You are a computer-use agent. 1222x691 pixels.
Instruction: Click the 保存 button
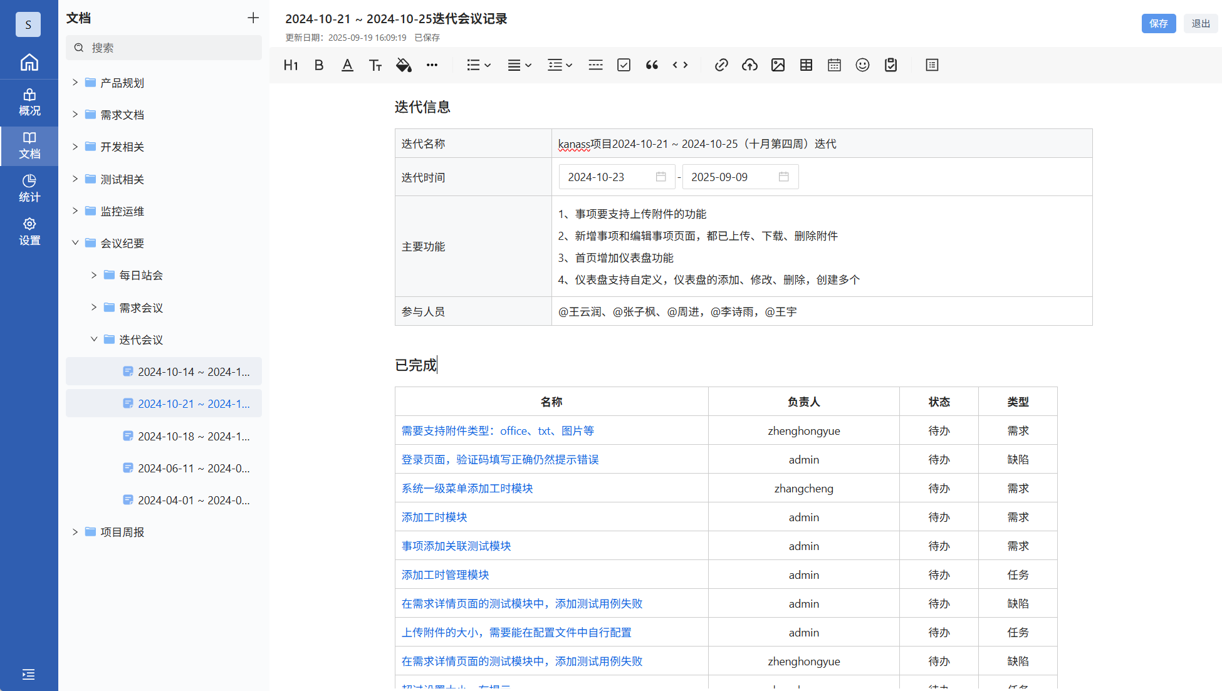(x=1158, y=24)
